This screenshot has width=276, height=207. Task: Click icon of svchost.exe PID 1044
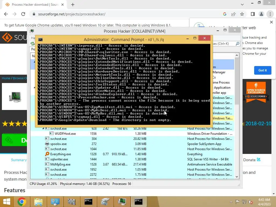(47, 149)
